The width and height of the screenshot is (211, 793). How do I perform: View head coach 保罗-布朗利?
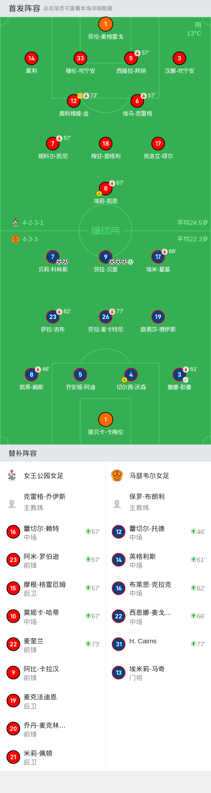pos(158,502)
